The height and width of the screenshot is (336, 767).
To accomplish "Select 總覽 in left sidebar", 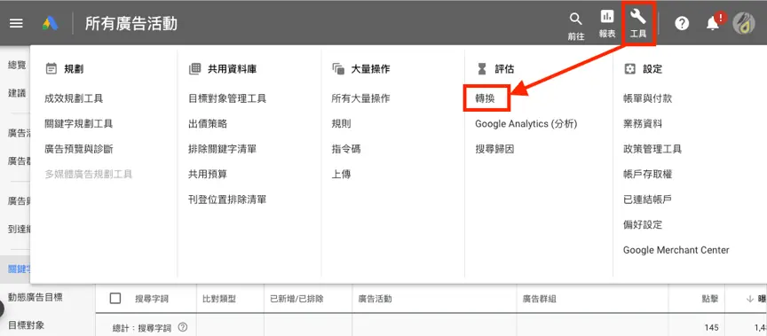I will (17, 65).
